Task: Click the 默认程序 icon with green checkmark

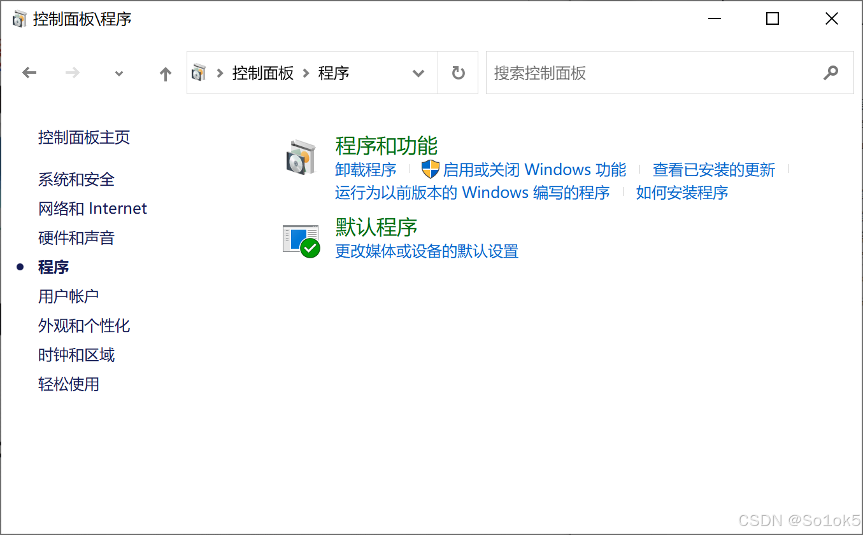Action: pos(301,240)
